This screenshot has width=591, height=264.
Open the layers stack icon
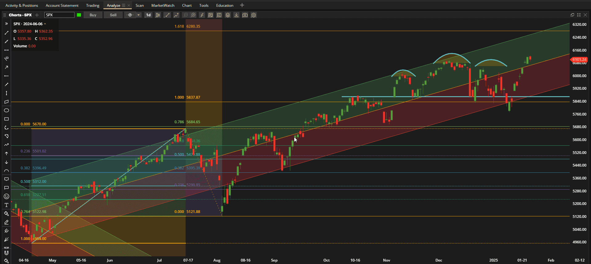click(228, 15)
